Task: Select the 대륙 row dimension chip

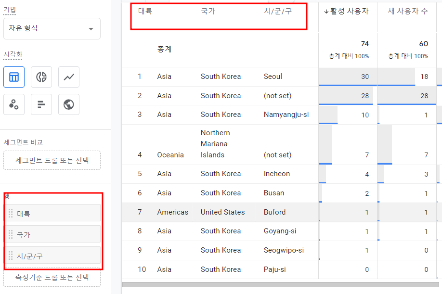Action: pos(53,213)
